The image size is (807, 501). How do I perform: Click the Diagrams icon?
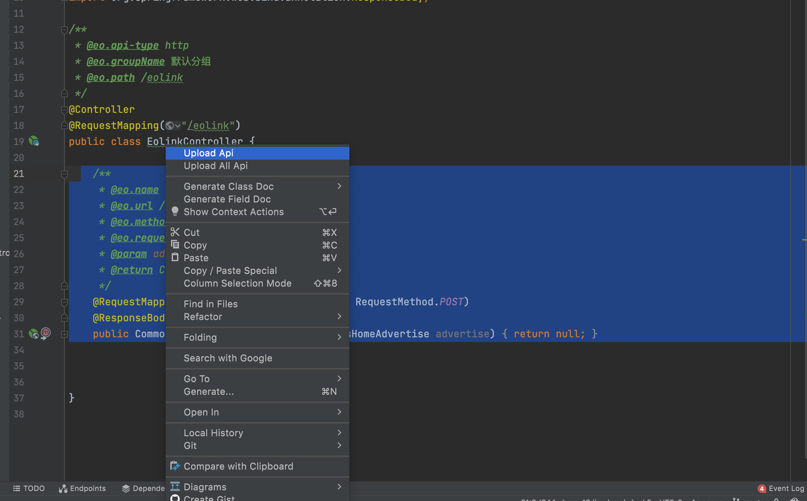(175, 487)
